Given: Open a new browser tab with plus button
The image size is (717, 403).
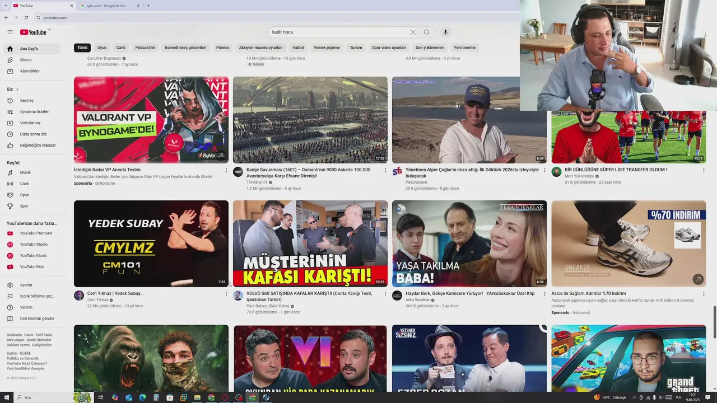Looking at the screenshot, I should (x=148, y=6).
